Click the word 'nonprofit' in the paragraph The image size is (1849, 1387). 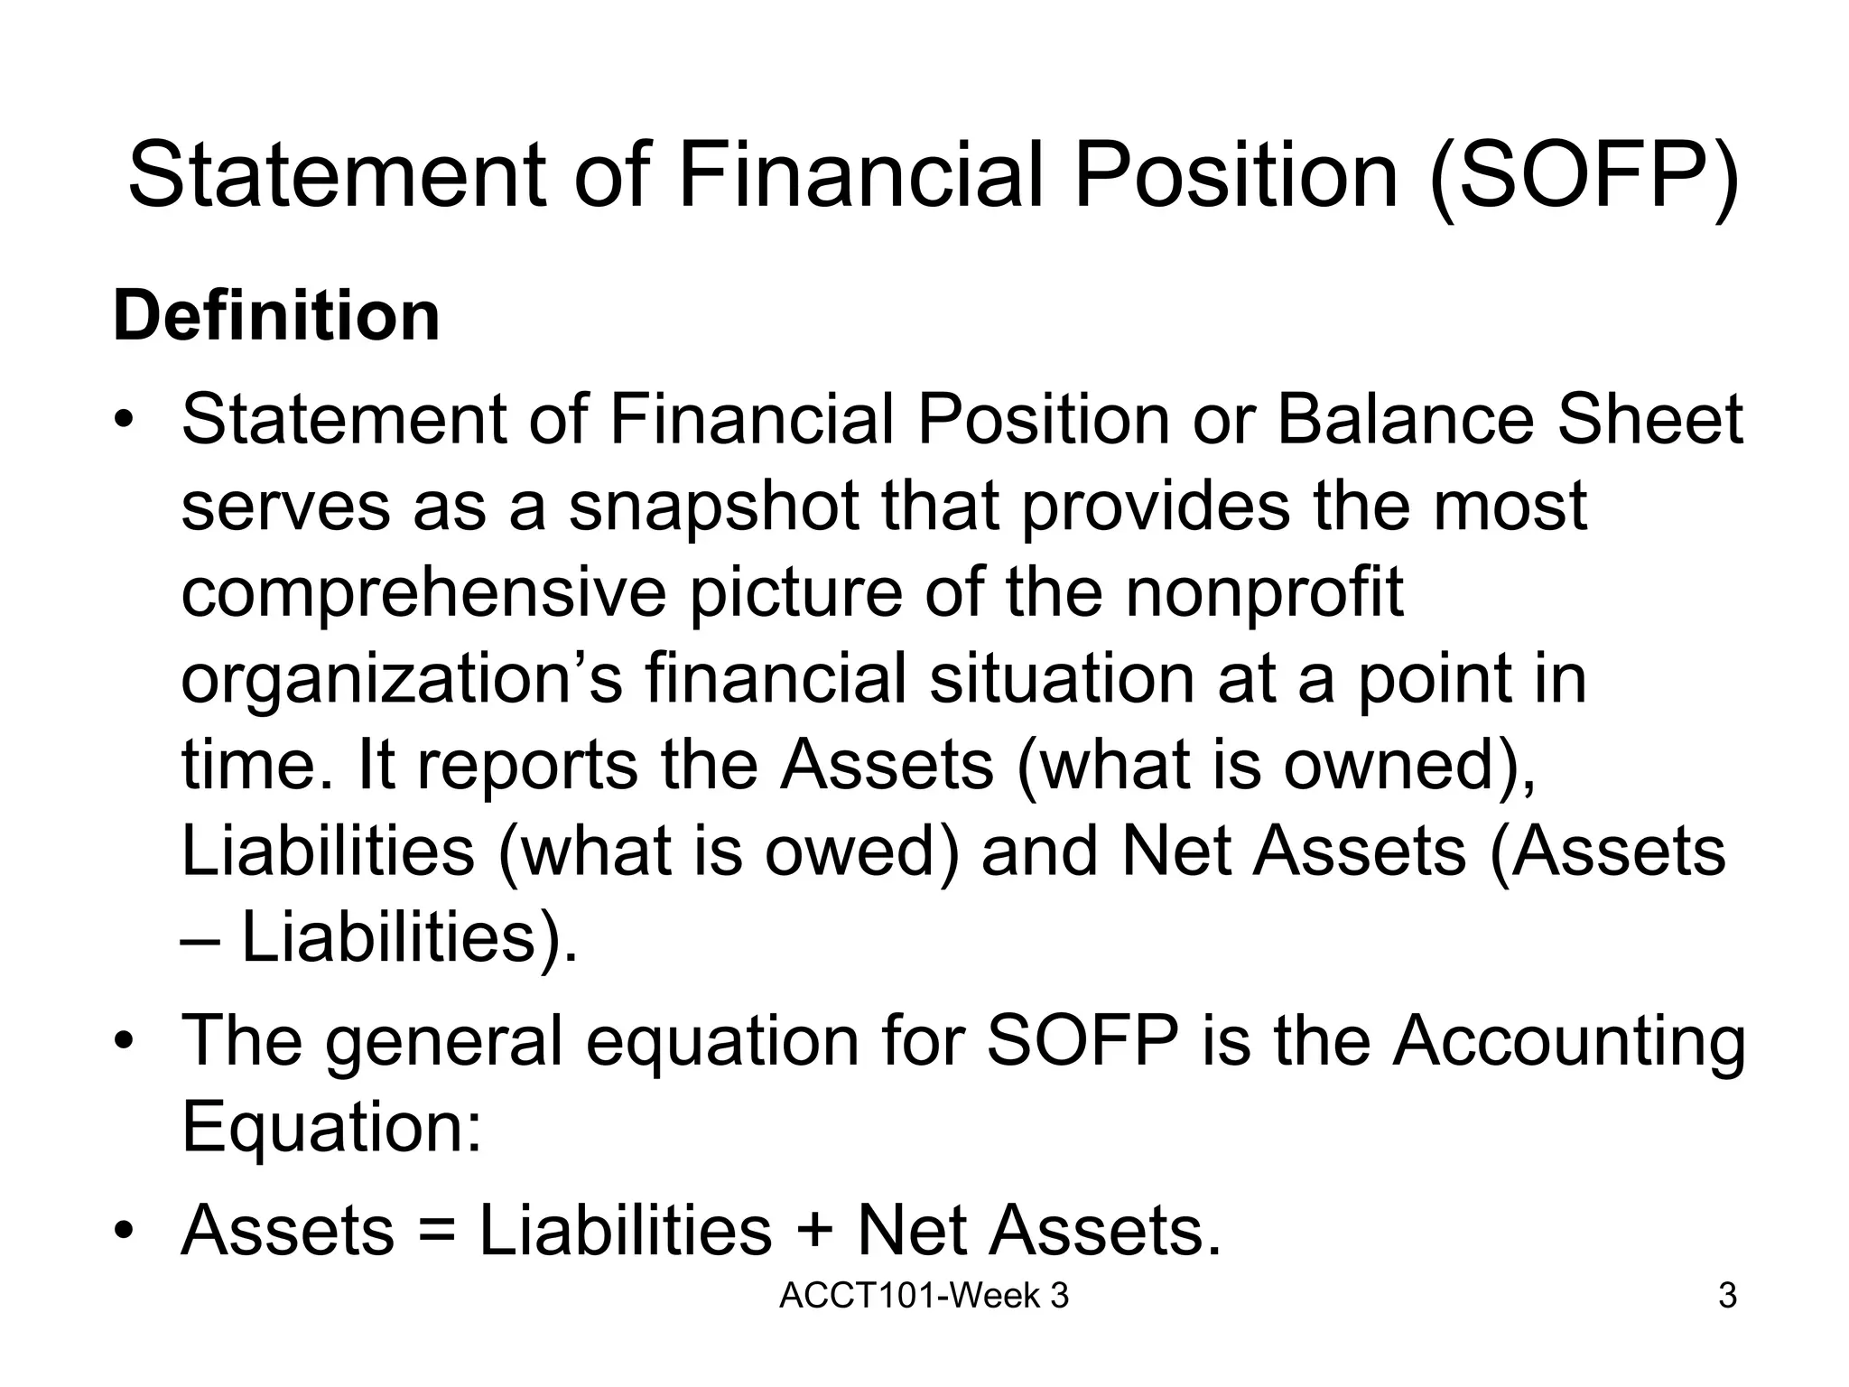coord(1264,594)
